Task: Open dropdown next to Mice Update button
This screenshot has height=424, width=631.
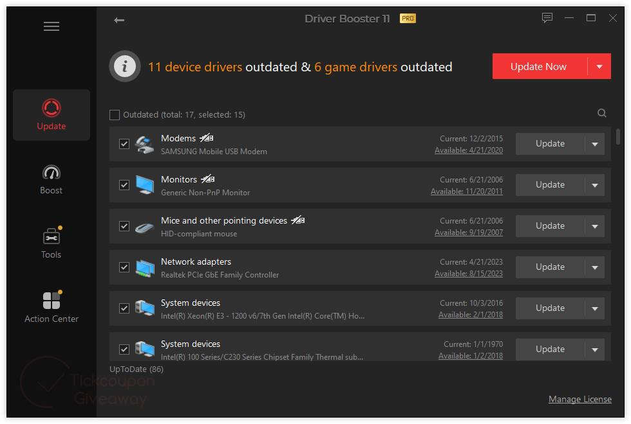Action: [595, 226]
